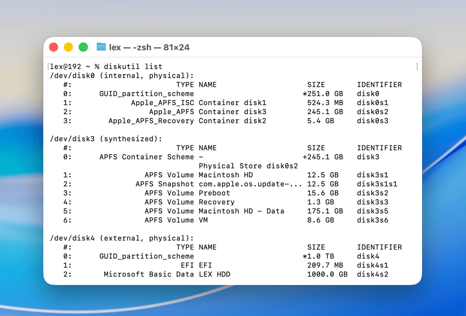This screenshot has width=466, height=316.
Task: Click the yellow minimize button
Action: [x=68, y=46]
